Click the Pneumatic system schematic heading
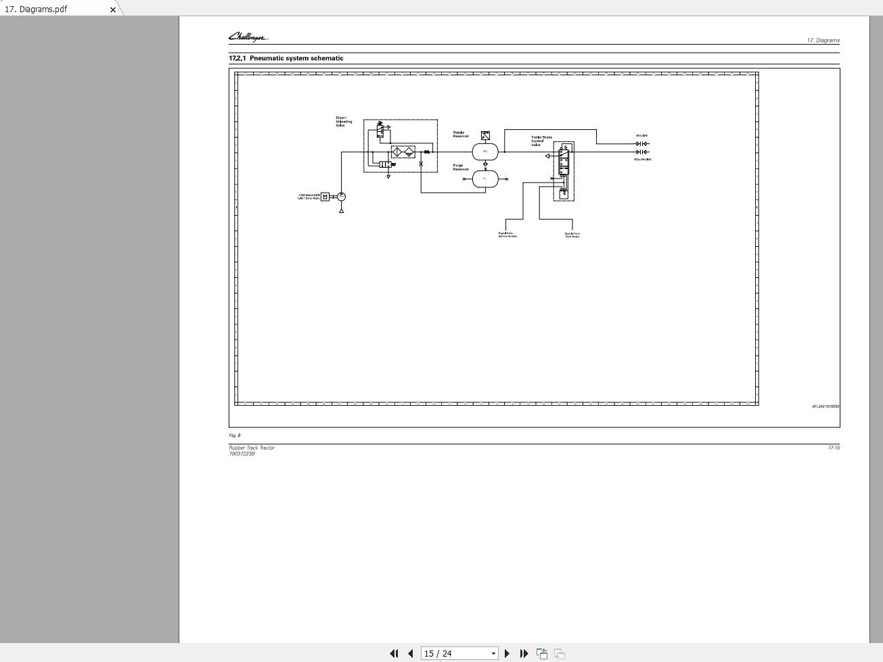Viewport: 883px width, 662px height. 296,58
